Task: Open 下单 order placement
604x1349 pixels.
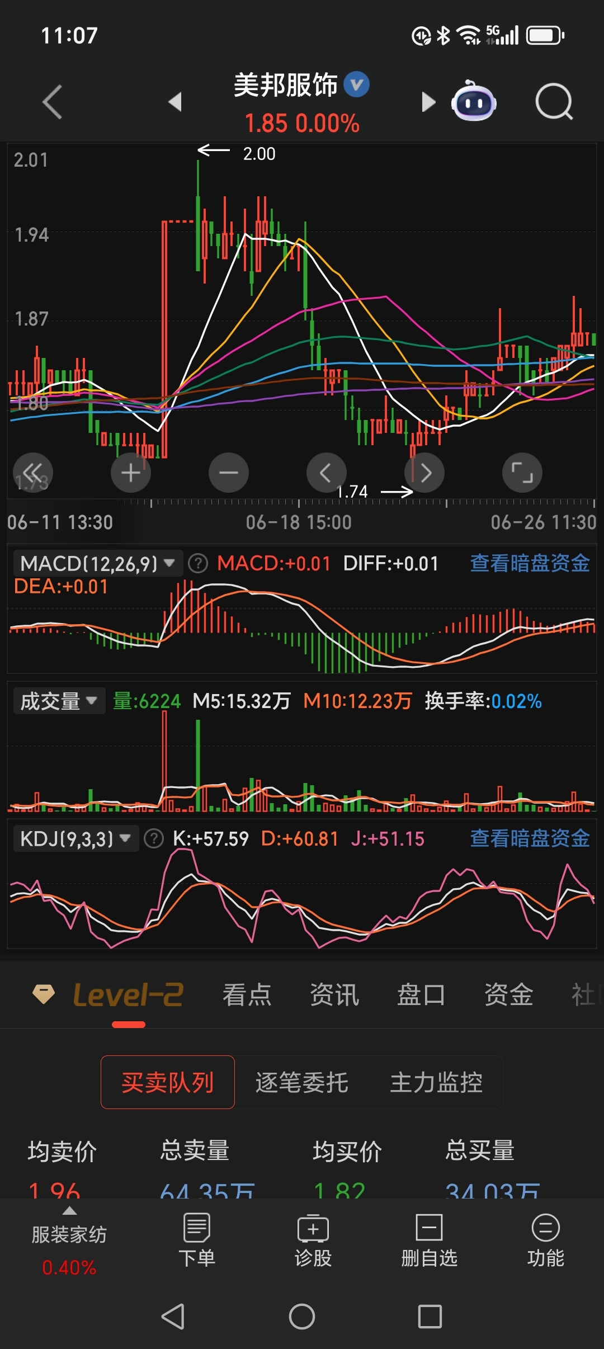Action: 197,1240
